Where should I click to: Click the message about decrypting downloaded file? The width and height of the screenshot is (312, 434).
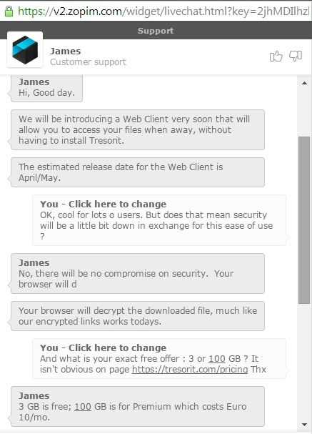click(138, 316)
